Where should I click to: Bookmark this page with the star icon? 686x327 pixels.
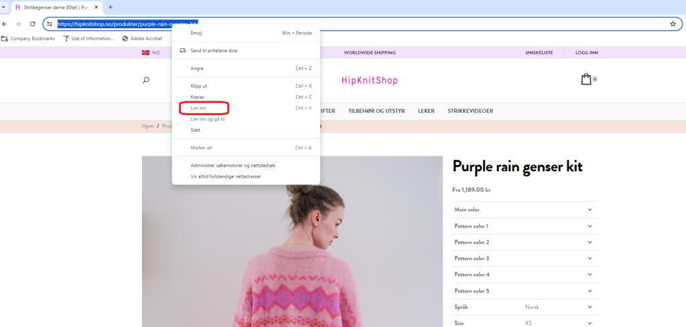673,23
